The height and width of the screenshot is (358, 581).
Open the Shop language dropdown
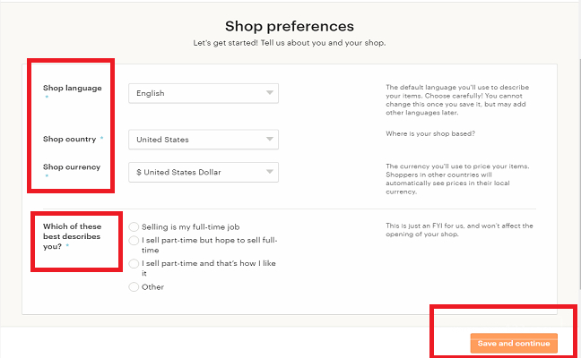(x=203, y=93)
